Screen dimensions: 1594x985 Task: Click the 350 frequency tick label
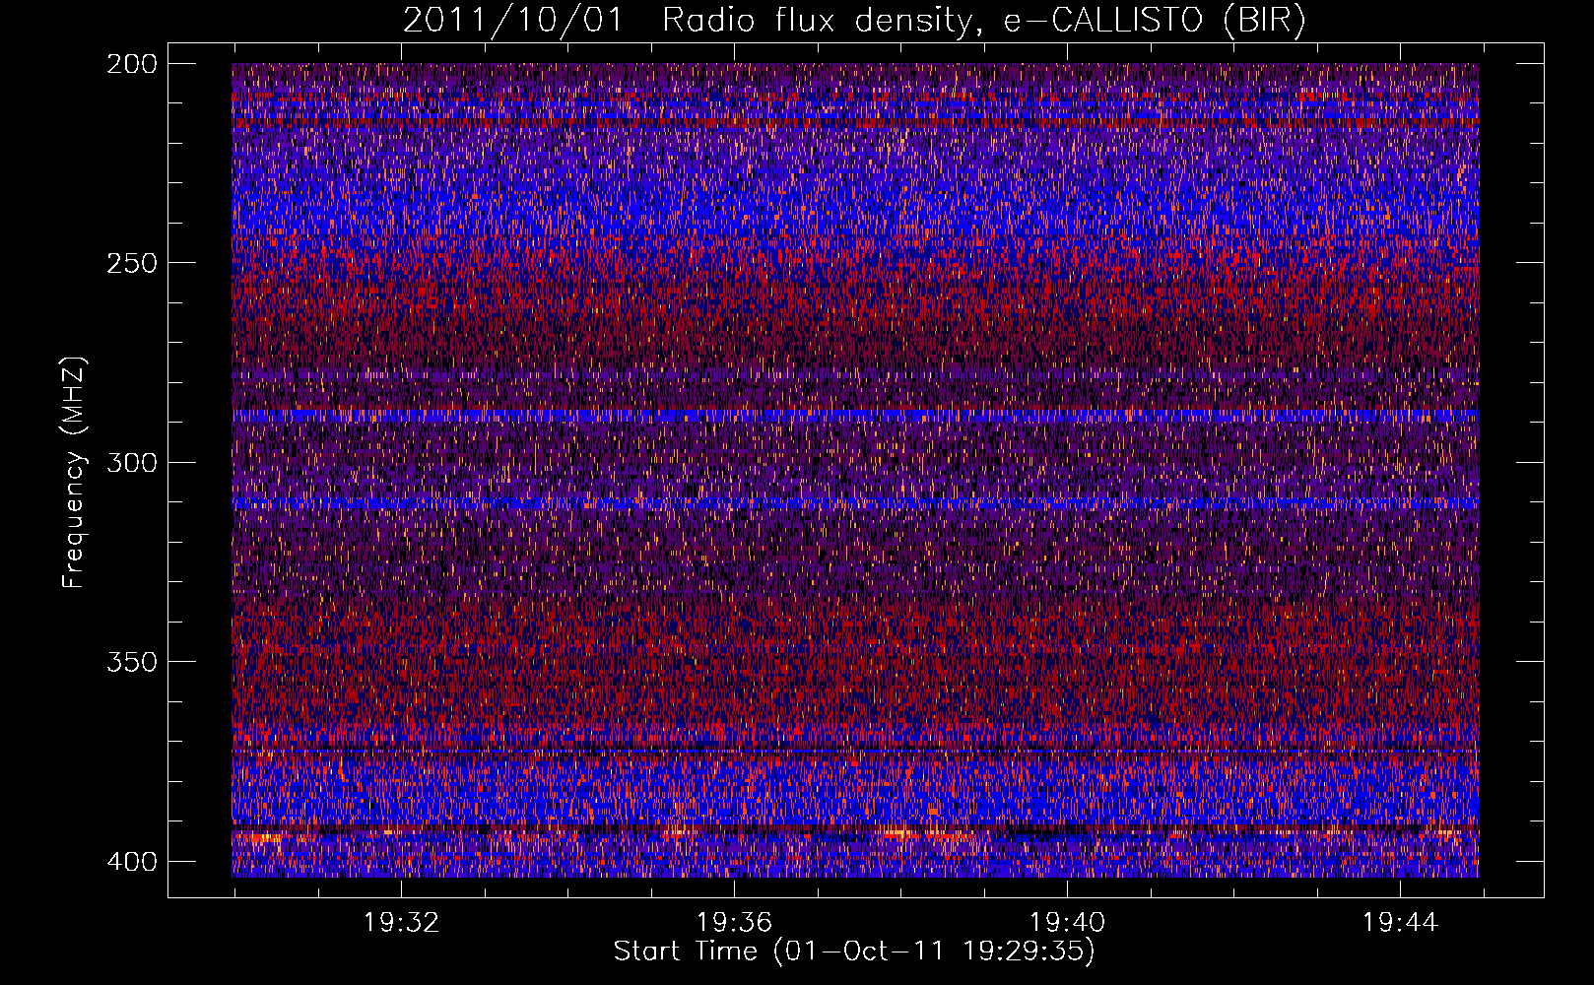tap(131, 662)
